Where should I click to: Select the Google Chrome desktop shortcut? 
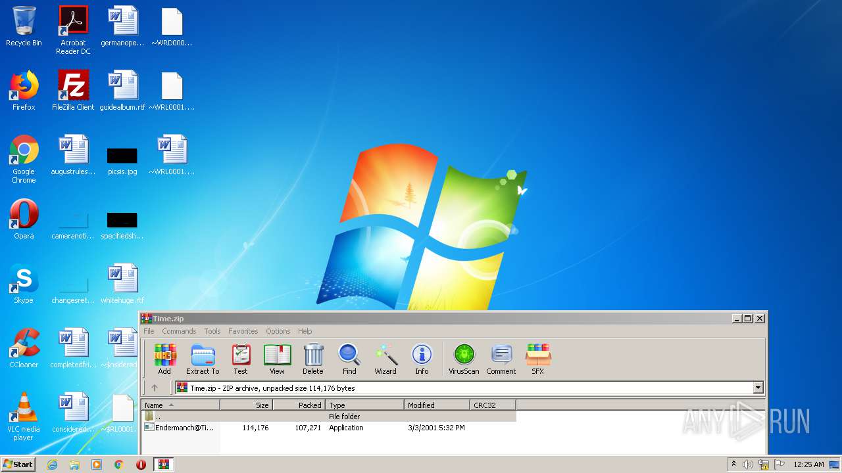(x=24, y=159)
